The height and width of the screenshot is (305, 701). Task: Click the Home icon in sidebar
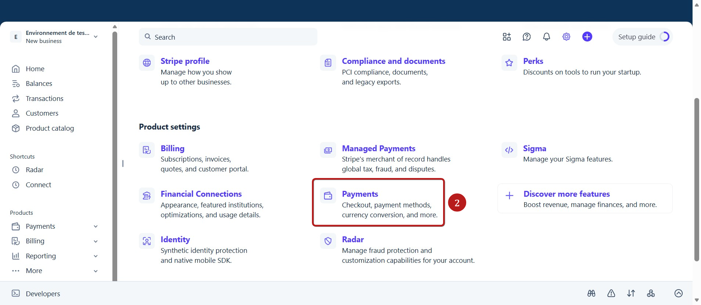click(16, 69)
